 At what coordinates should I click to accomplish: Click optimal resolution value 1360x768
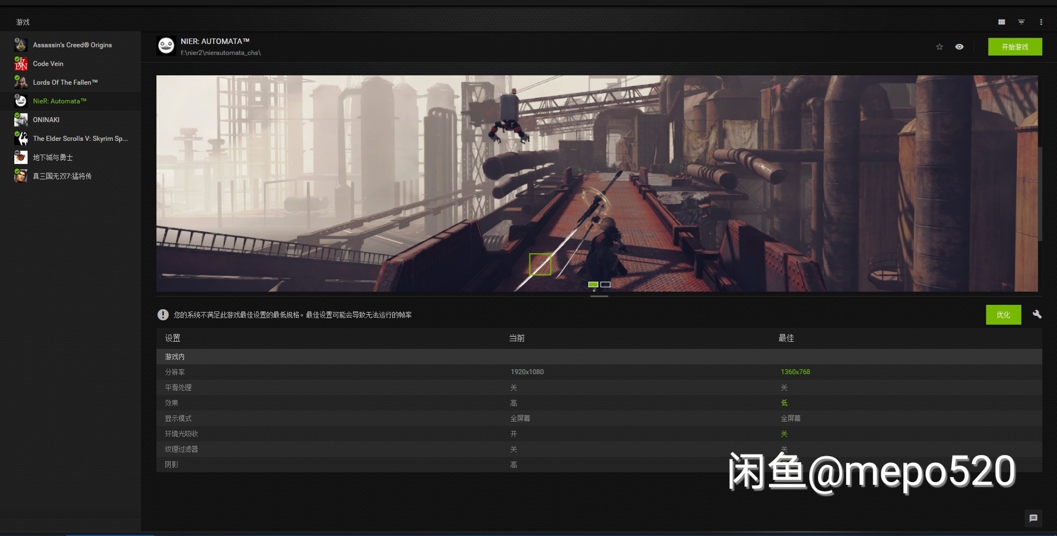coord(795,372)
